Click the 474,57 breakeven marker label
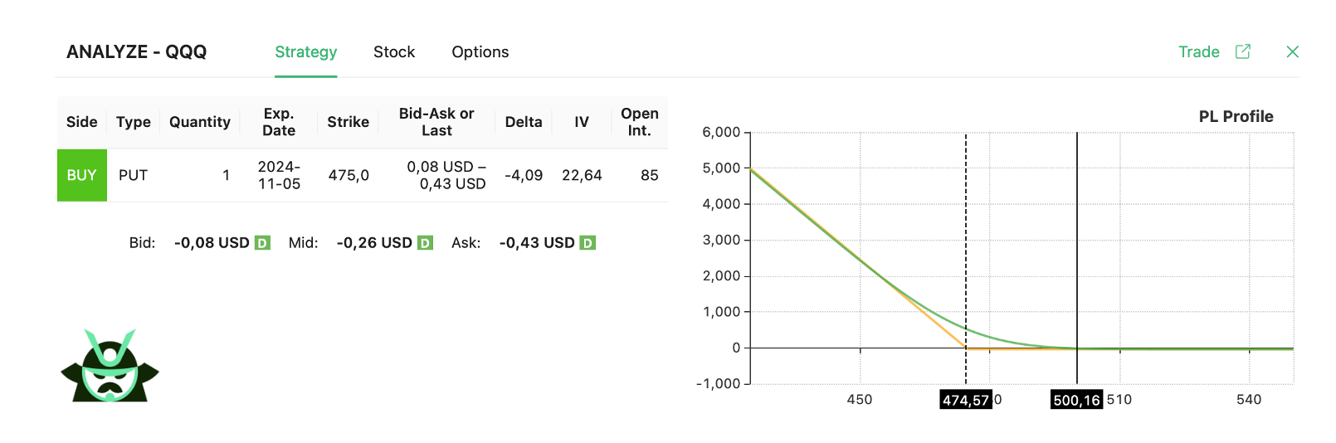Screen dimensions: 1336x443 pos(965,400)
